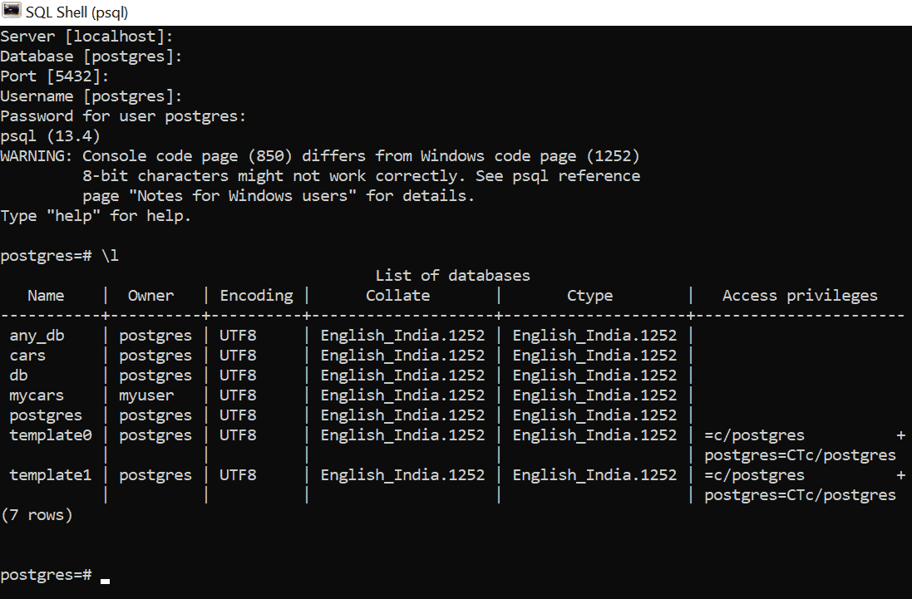Screen dimensions: 912x599
Task: Click the template1 database entry
Action: point(50,474)
